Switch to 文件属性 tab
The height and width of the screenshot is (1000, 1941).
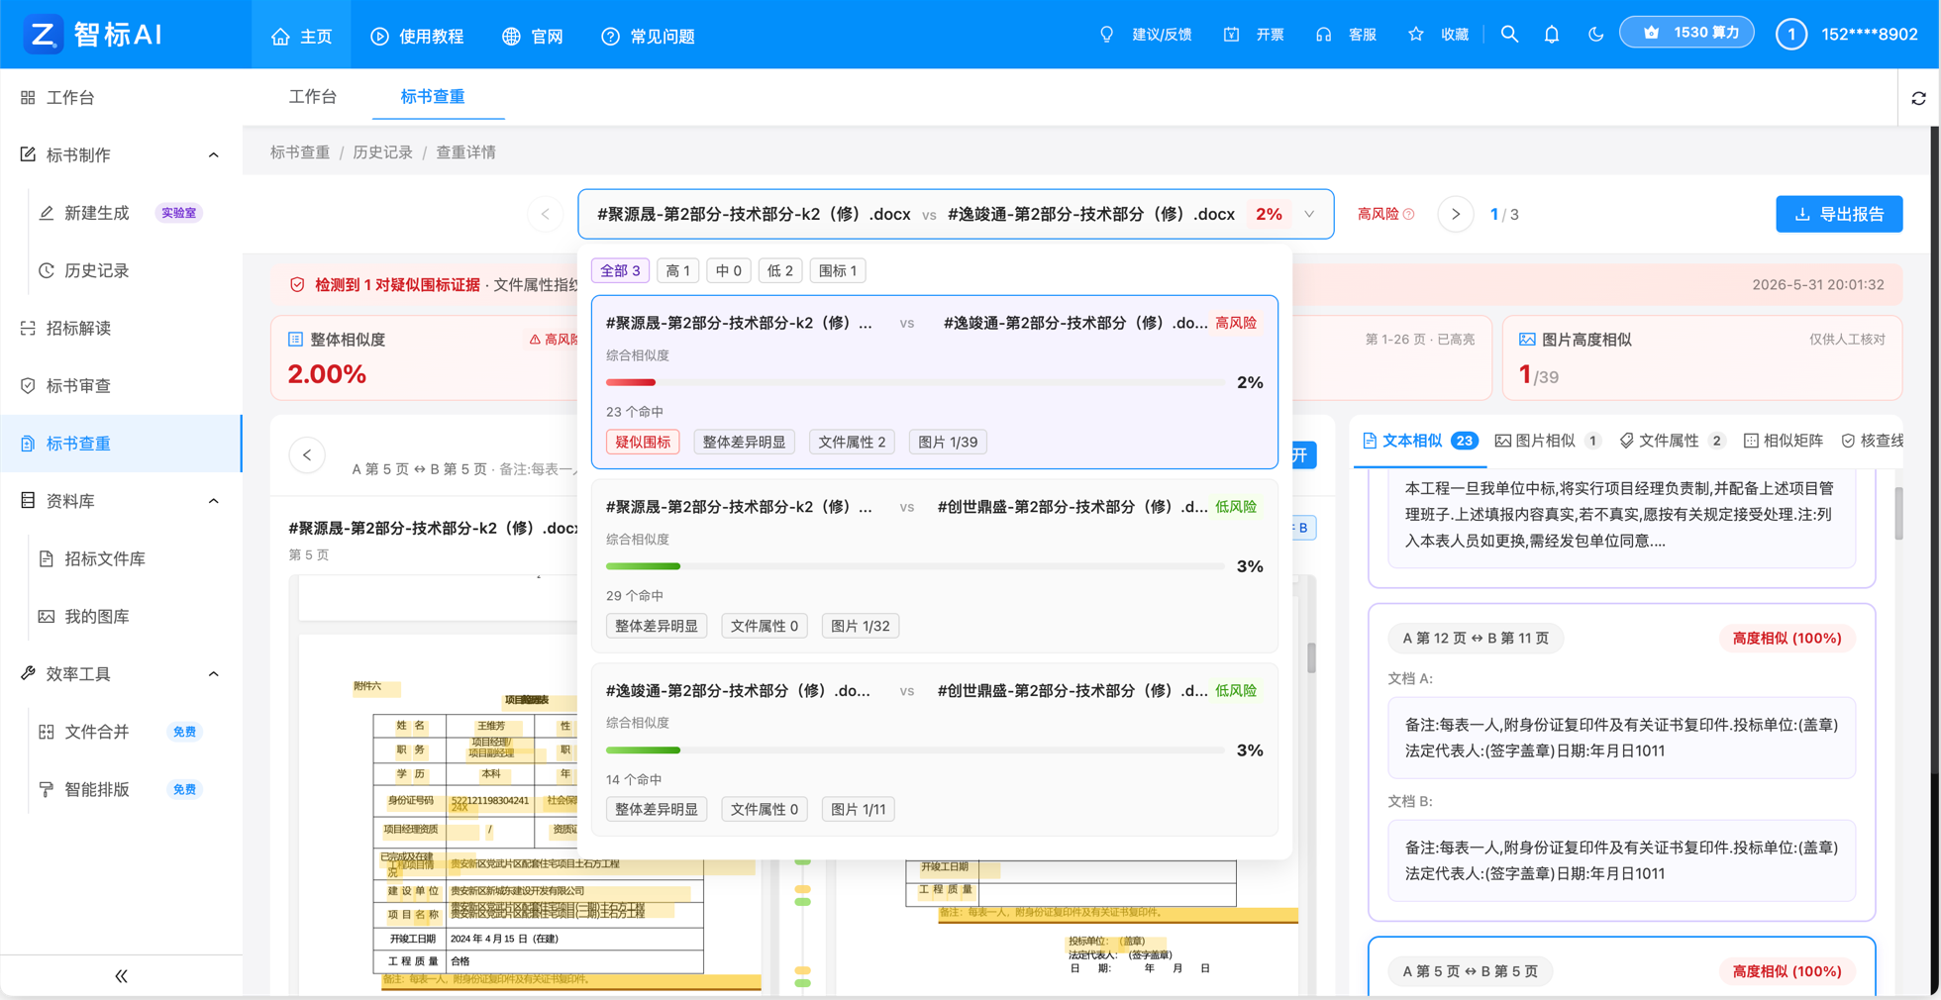point(1672,441)
